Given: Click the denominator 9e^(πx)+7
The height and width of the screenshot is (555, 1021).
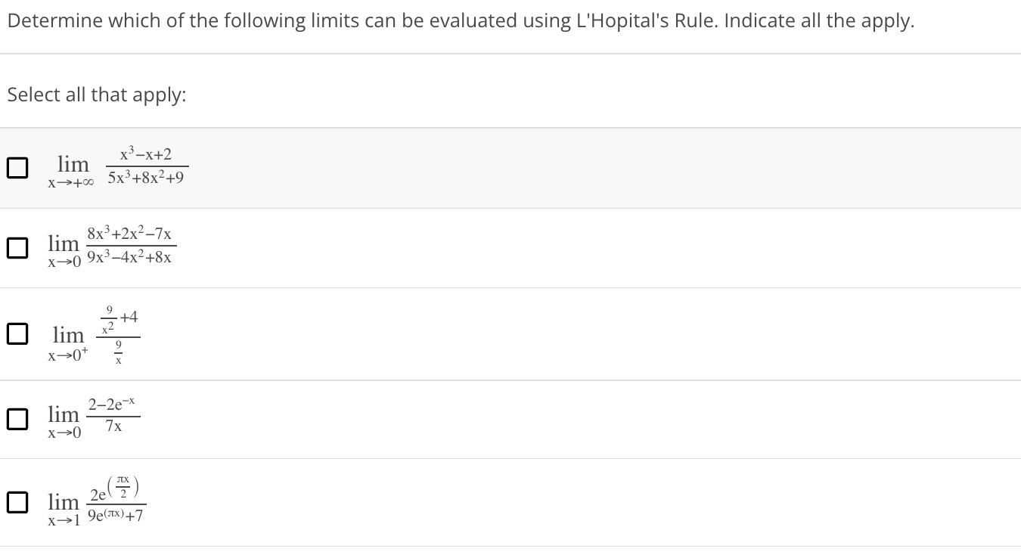Looking at the screenshot, I should tap(116, 517).
